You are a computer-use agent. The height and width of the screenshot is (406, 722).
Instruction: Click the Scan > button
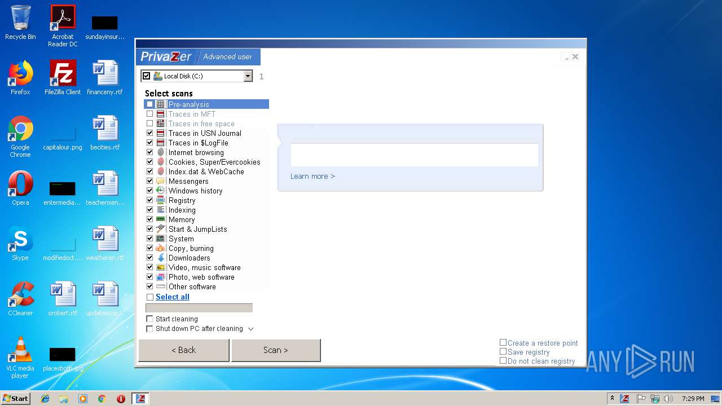[x=276, y=350]
